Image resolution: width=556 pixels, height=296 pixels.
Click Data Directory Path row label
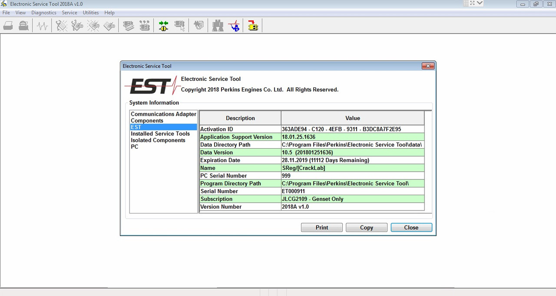[x=240, y=145]
